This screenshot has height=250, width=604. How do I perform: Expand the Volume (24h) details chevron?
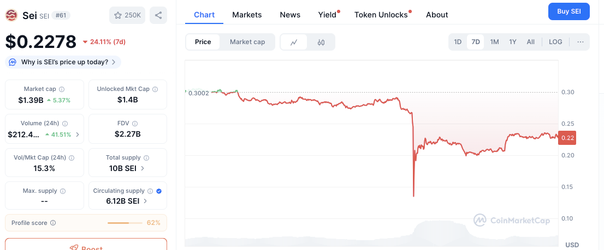[x=77, y=134]
